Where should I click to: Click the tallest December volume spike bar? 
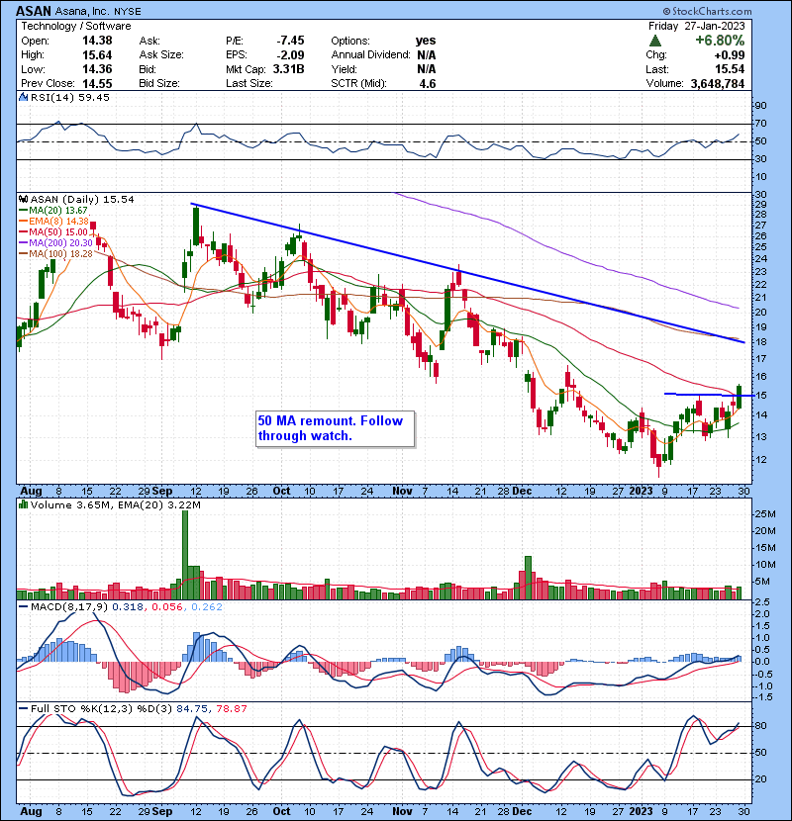coord(529,578)
